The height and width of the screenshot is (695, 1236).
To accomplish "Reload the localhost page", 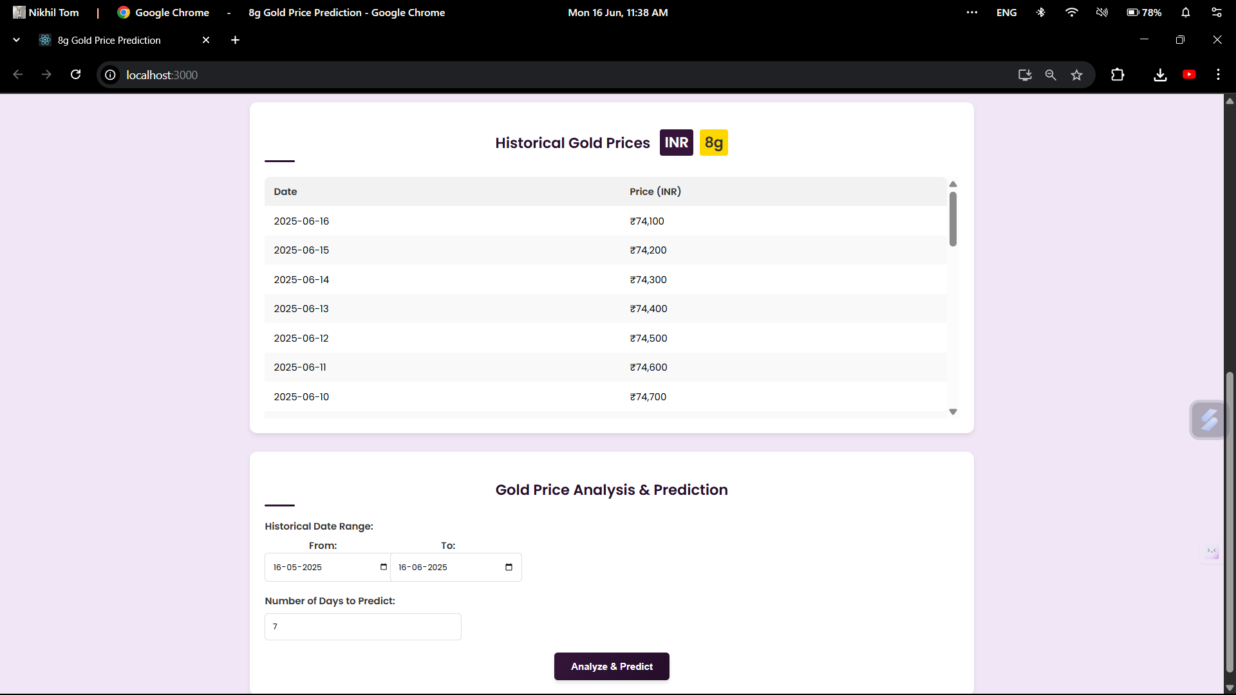I will click(76, 75).
